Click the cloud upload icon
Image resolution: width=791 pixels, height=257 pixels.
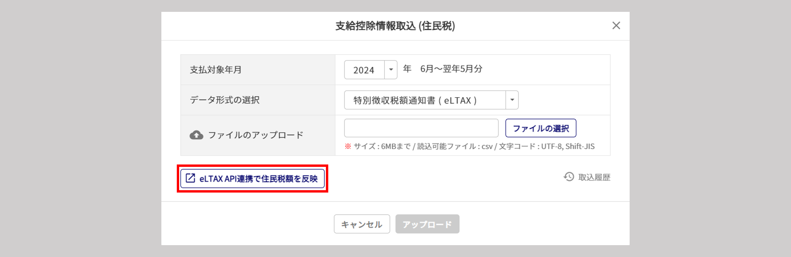(196, 135)
